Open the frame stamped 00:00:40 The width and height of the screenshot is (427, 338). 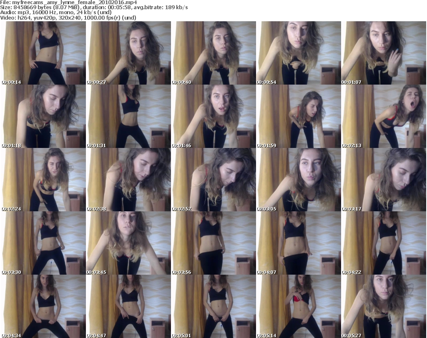[x=213, y=53]
